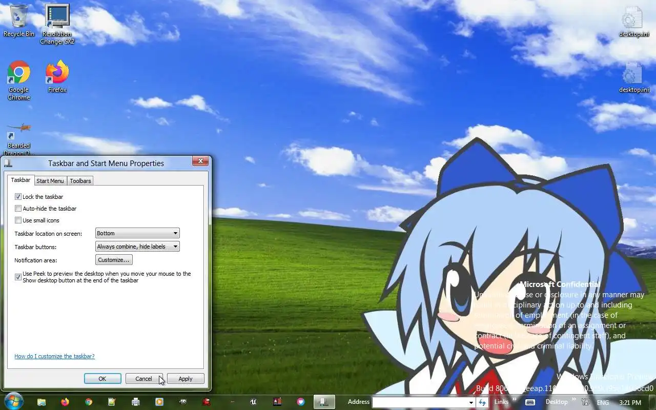Open the network icon in system tray
Image resolution: width=656 pixels, height=410 pixels.
click(586, 402)
